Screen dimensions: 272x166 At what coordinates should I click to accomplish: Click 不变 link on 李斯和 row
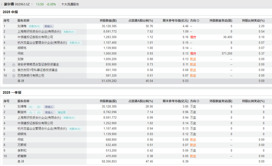(x=193, y=151)
